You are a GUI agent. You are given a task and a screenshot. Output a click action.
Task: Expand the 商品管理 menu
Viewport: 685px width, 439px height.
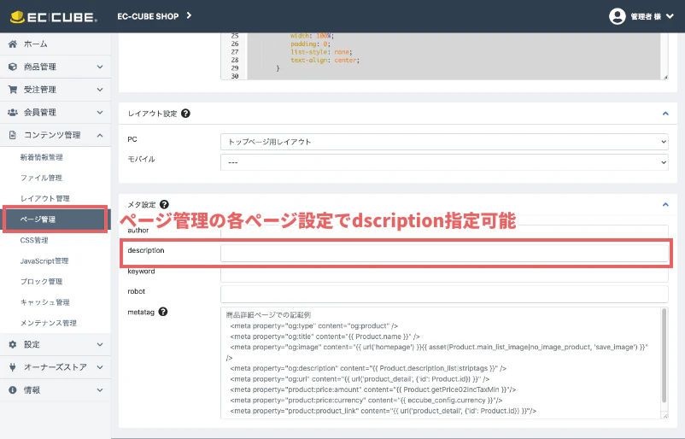coord(100,67)
